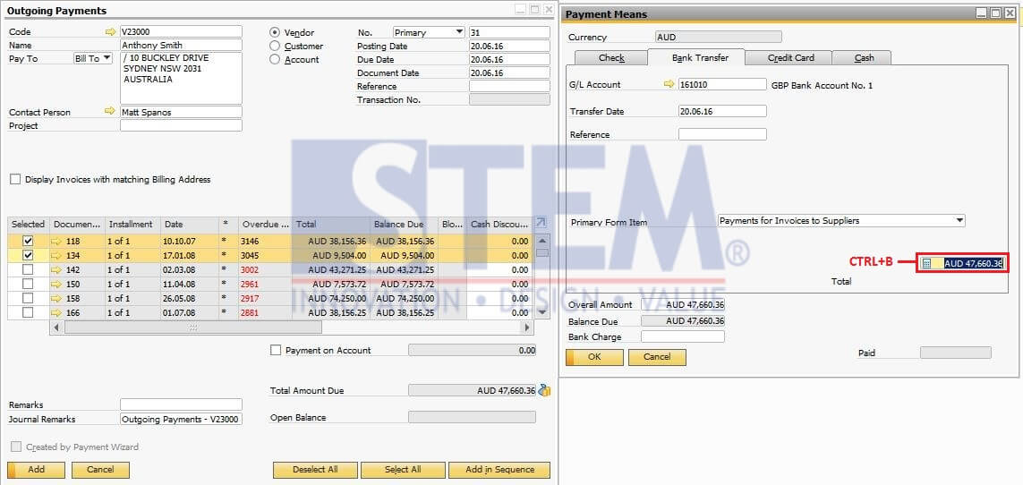Tick the Payment on Account checkbox
The image size is (1023, 485).
click(276, 350)
